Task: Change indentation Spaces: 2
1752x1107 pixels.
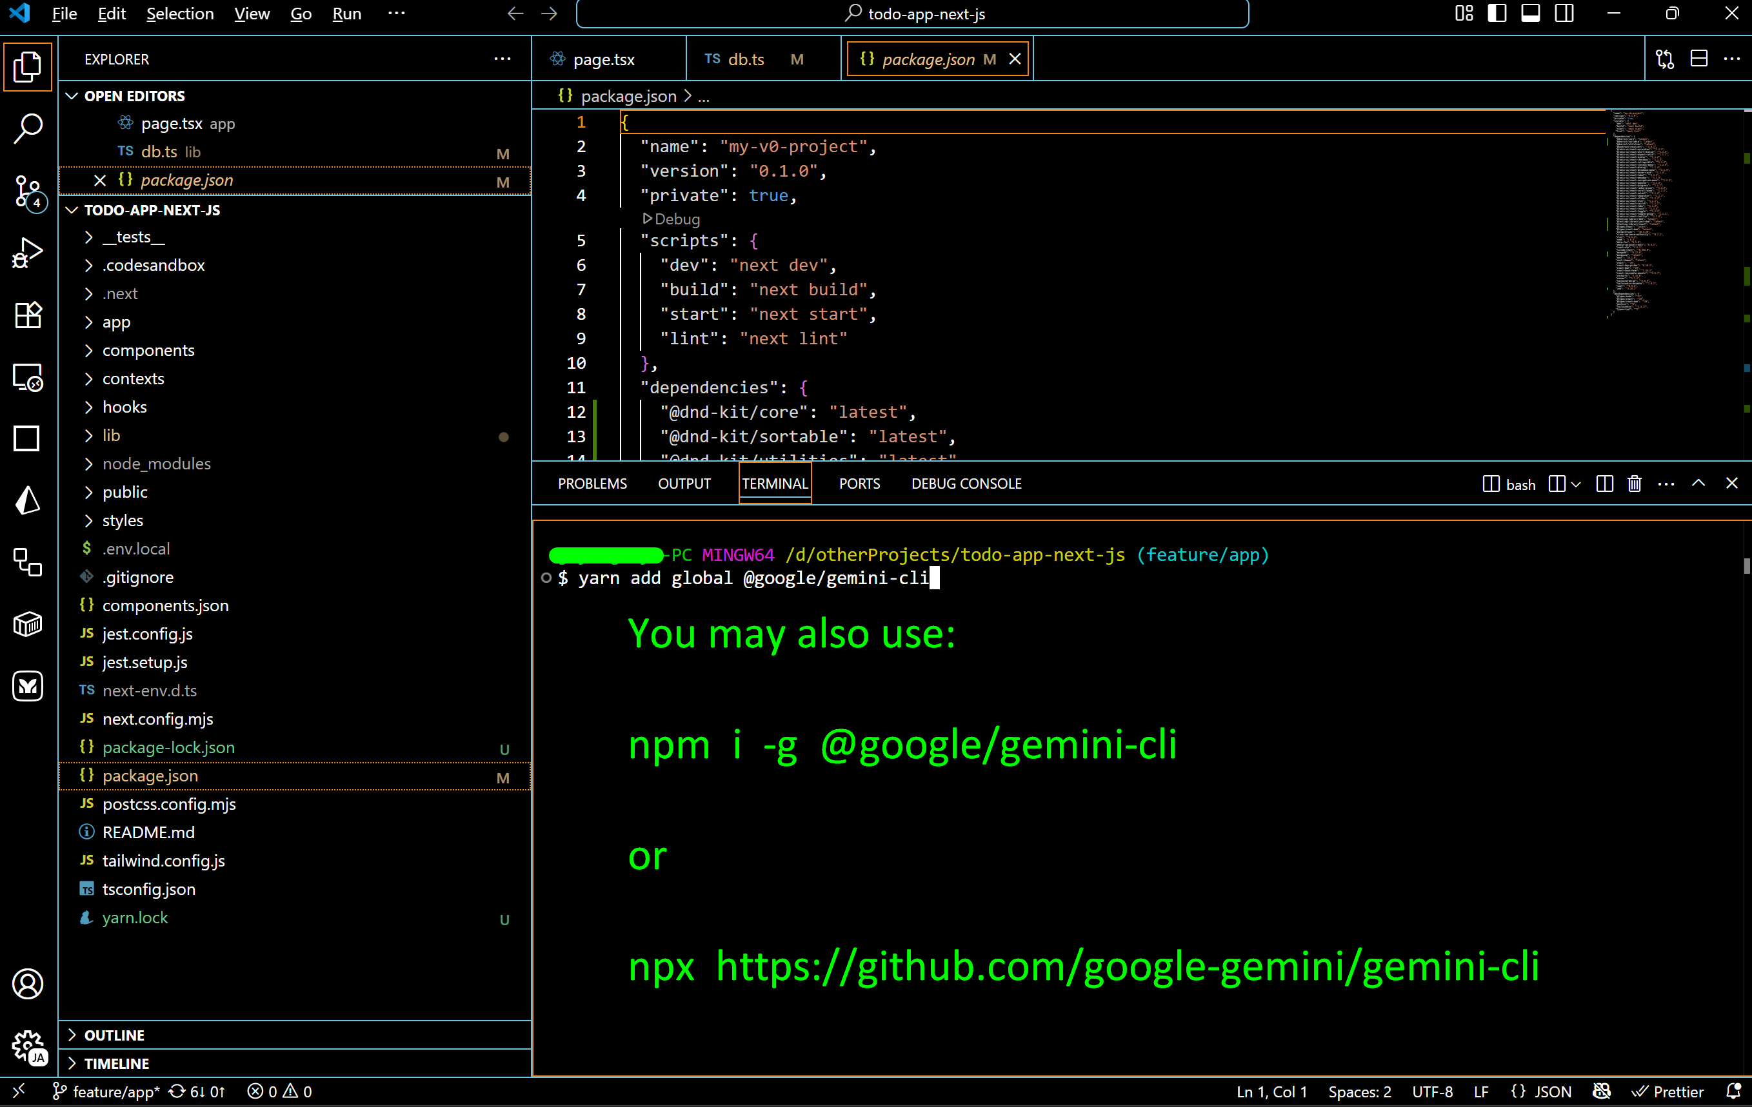Action: 1359,1091
